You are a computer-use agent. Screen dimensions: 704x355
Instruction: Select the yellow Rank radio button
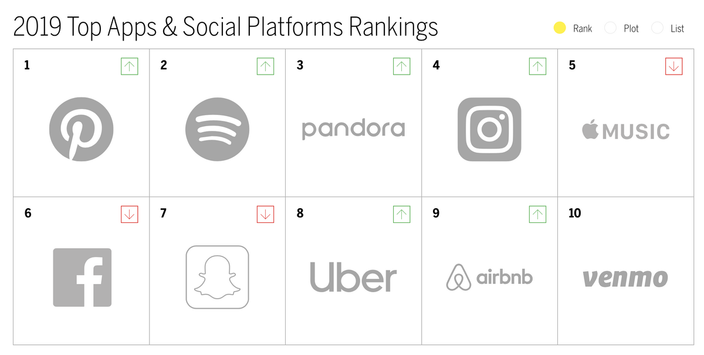click(560, 28)
